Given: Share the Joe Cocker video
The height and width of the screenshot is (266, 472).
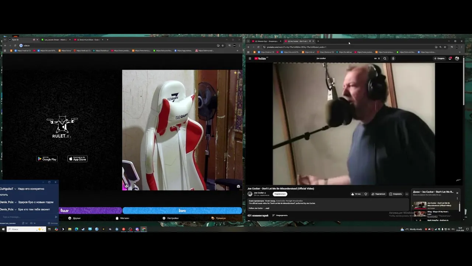Looking at the screenshot, I should pyautogui.click(x=378, y=194).
